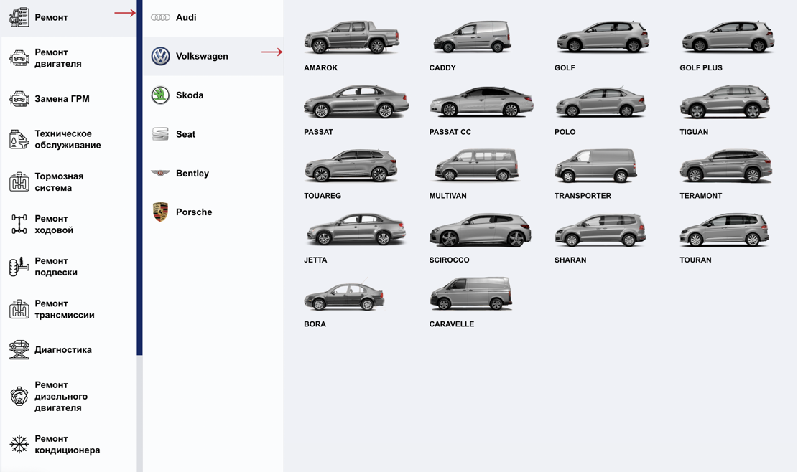This screenshot has width=798, height=472.
Task: Select the Scirocco coupe image
Action: (x=481, y=230)
